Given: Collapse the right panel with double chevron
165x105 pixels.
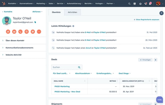Looking at the screenshot, I should (161, 13).
